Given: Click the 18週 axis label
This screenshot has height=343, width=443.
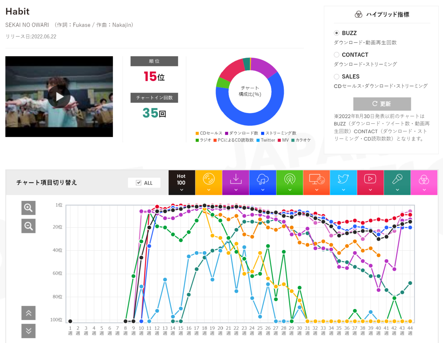Looking at the screenshot, I should tap(205, 330).
